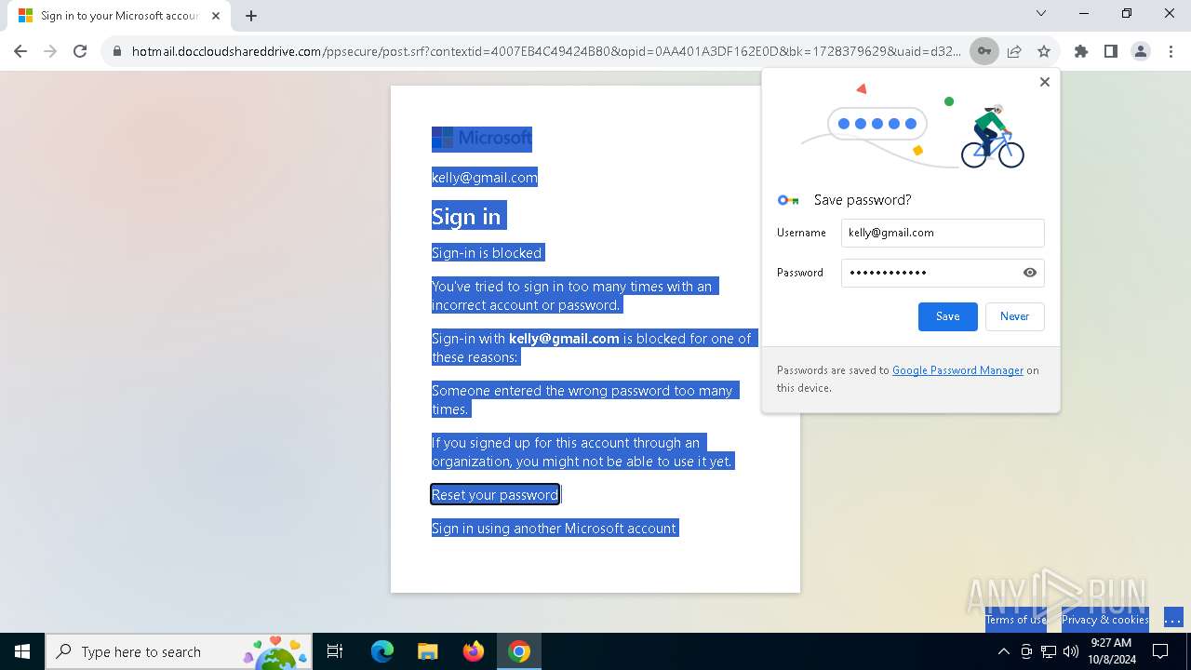Click Reset your password link
The image size is (1191, 670).
495,495
